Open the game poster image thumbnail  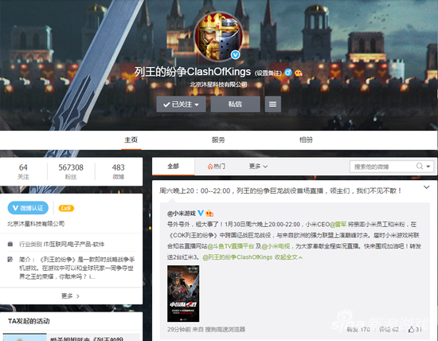point(183,293)
